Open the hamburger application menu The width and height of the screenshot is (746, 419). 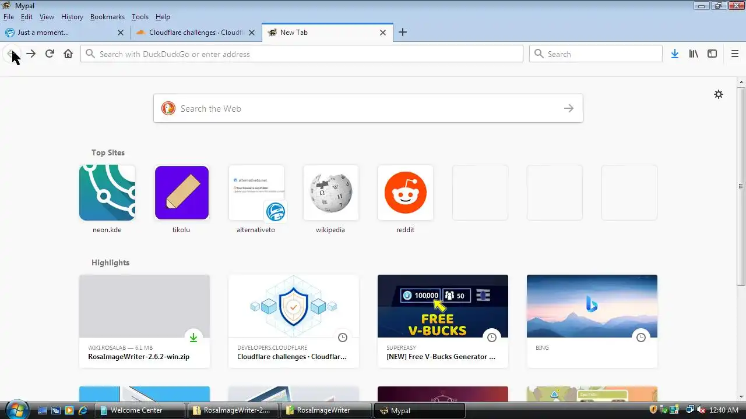coord(735,54)
